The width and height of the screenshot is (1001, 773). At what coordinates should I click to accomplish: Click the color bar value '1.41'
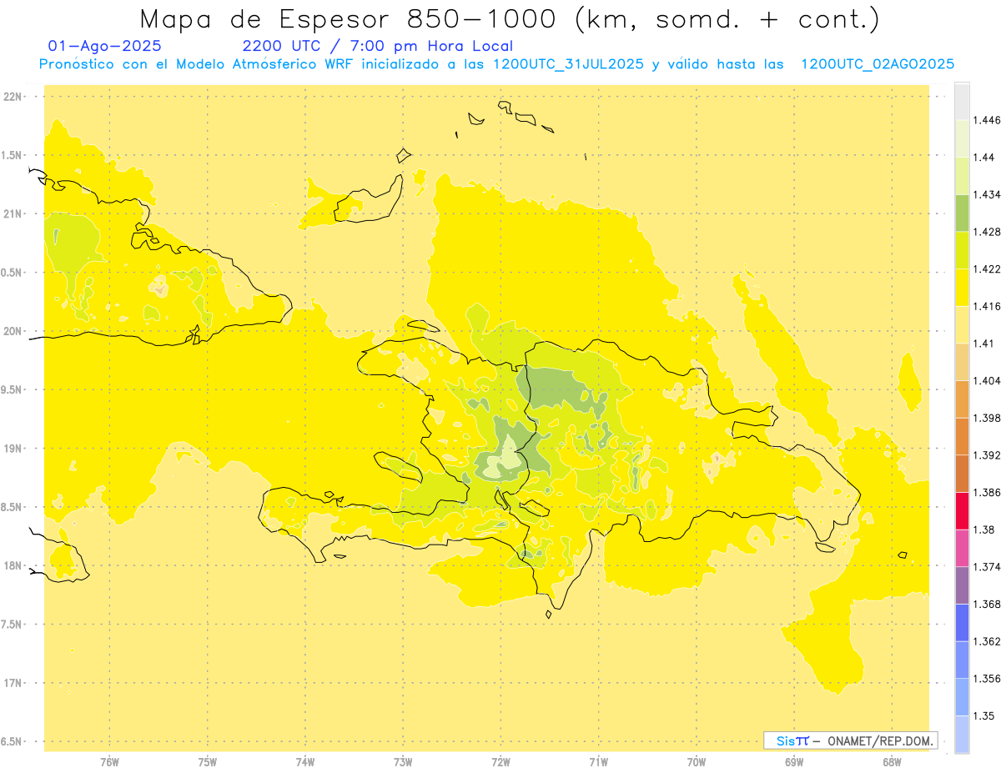[984, 344]
